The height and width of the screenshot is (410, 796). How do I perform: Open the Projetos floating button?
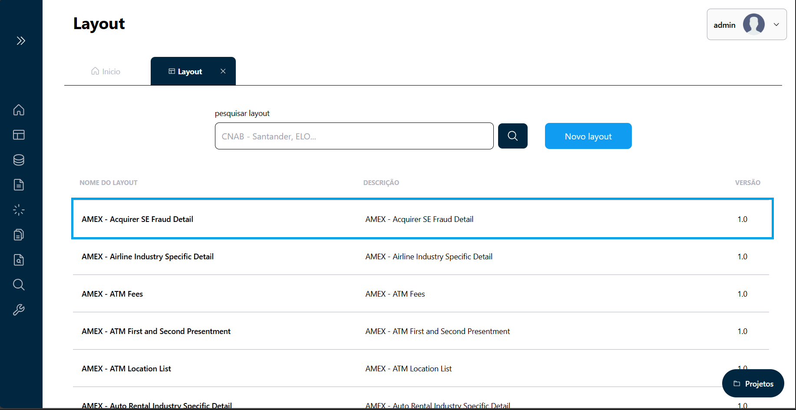pyautogui.click(x=753, y=384)
